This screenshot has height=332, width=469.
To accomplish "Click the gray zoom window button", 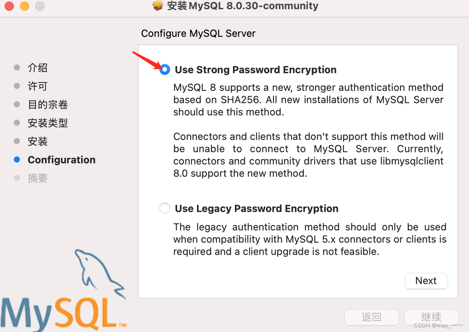I will [40, 6].
